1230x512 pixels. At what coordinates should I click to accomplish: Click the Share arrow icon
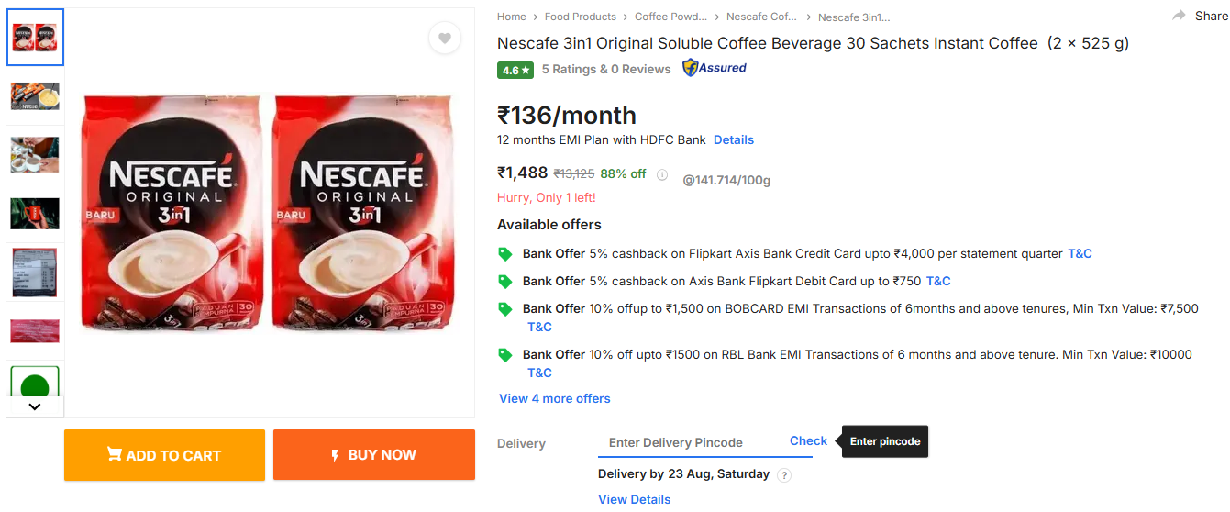pos(1179,16)
